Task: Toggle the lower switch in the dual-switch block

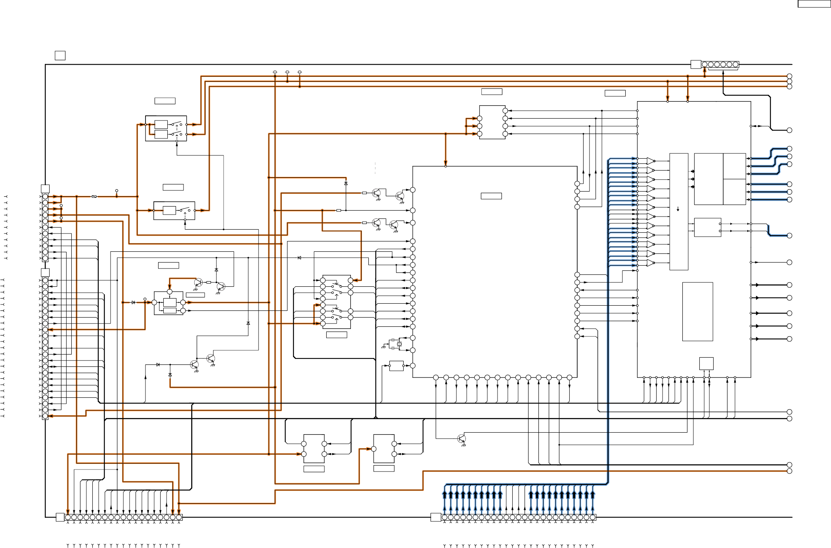Action: (177, 134)
